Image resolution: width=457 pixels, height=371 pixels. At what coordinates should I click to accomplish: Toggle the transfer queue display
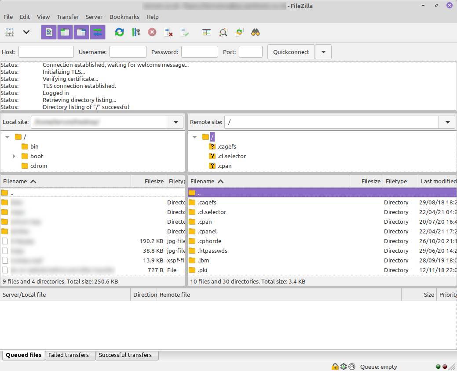[x=98, y=32]
